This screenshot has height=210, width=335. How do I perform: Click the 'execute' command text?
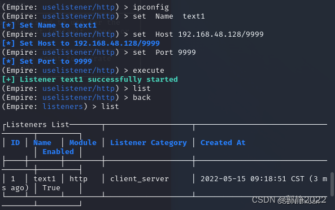(149, 71)
